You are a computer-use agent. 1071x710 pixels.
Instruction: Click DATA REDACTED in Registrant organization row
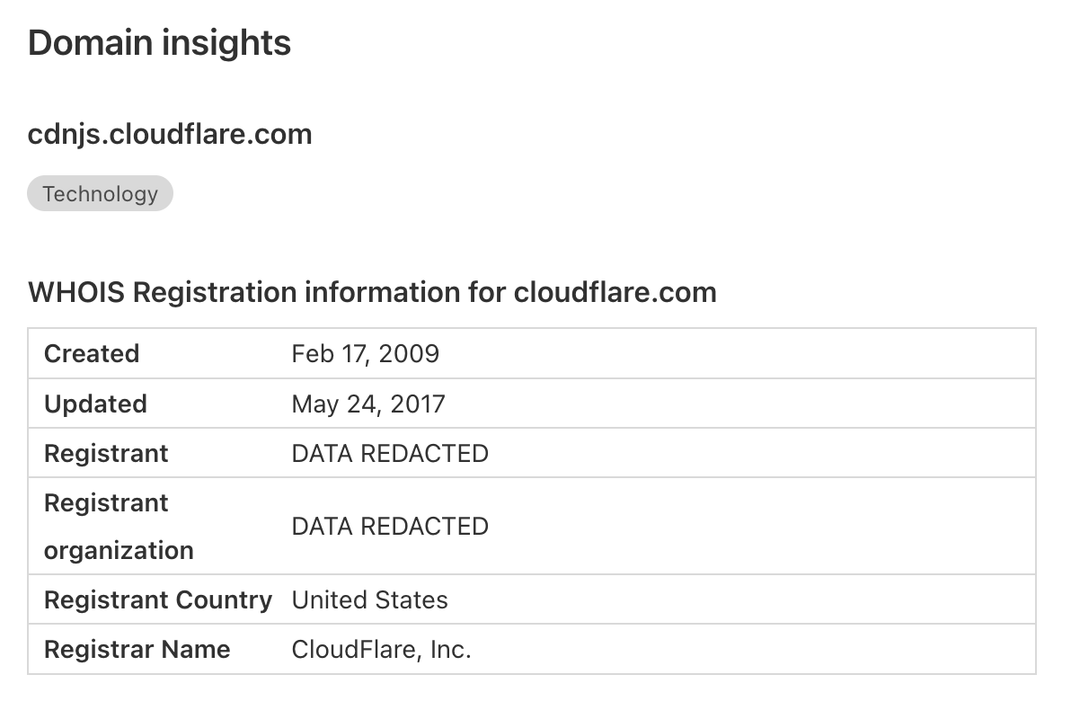click(x=390, y=526)
